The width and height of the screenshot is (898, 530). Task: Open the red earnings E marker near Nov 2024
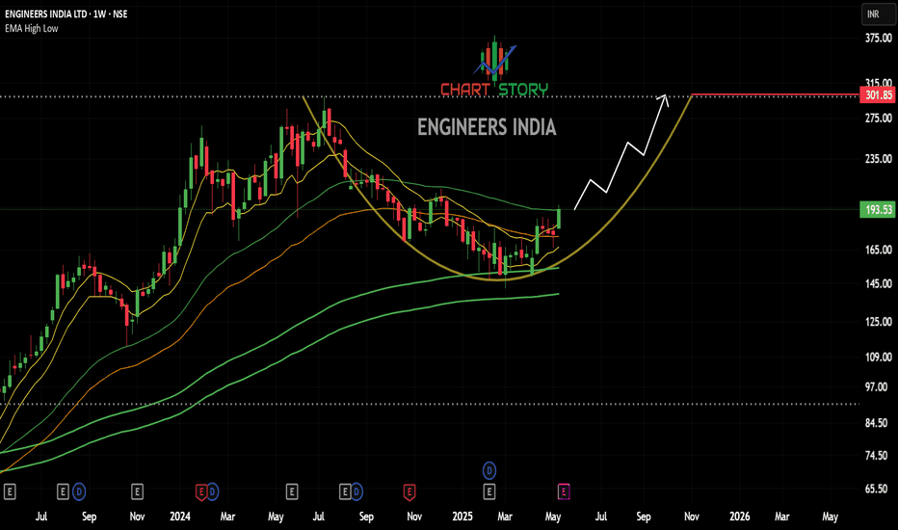pos(409,491)
